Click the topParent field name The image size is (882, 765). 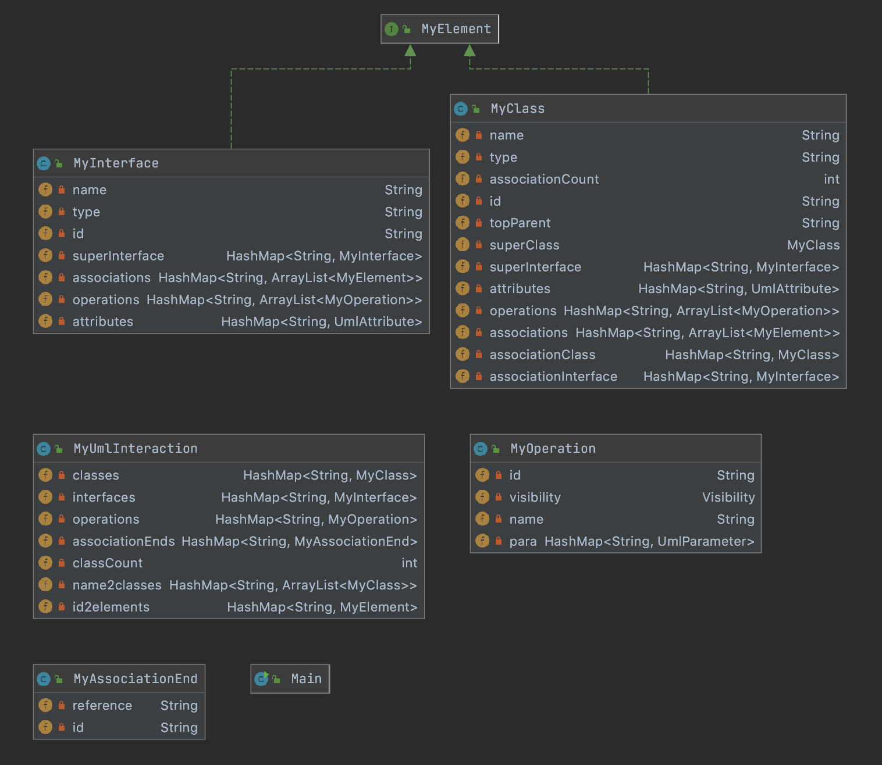[520, 223]
